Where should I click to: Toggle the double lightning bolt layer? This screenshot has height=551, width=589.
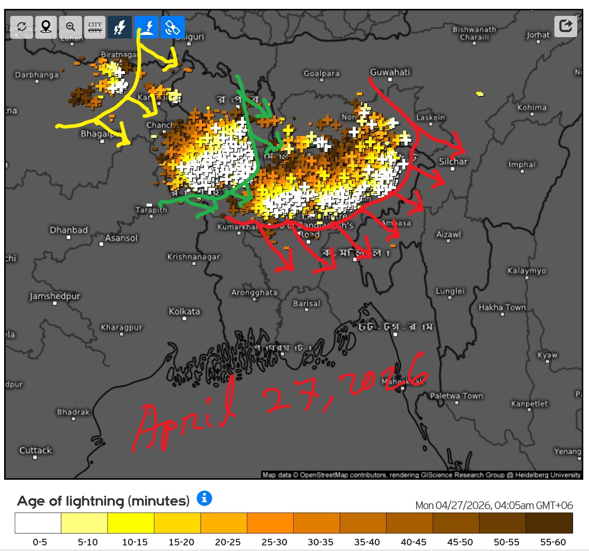click(x=120, y=27)
